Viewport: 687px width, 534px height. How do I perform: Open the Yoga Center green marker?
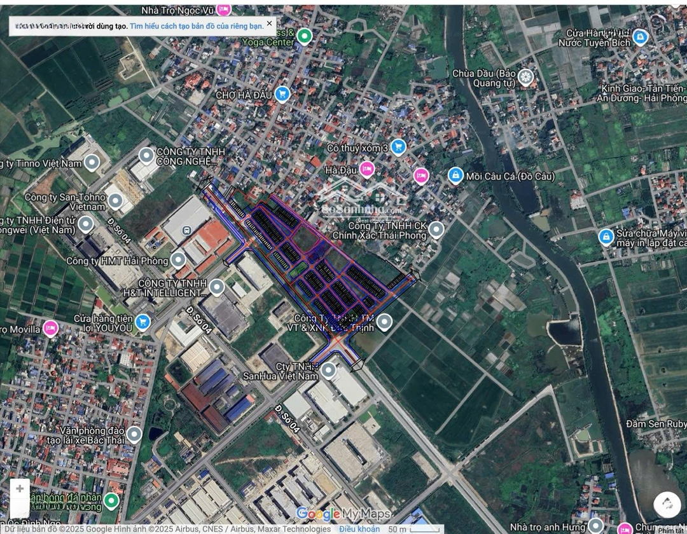pyautogui.click(x=305, y=36)
